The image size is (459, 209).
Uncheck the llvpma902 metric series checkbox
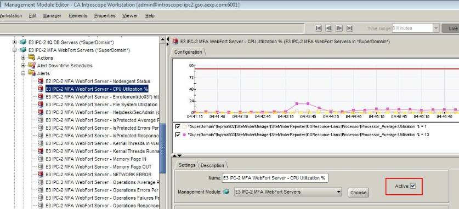177,127
